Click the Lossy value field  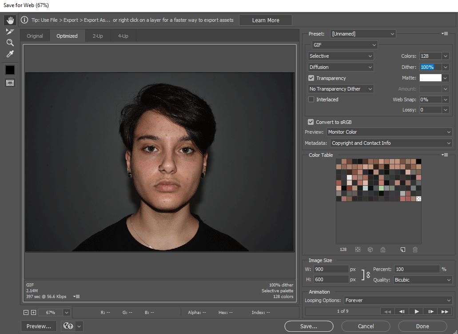click(x=430, y=110)
